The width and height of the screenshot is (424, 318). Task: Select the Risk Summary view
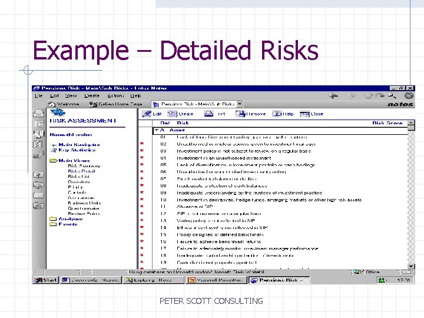[x=84, y=165]
